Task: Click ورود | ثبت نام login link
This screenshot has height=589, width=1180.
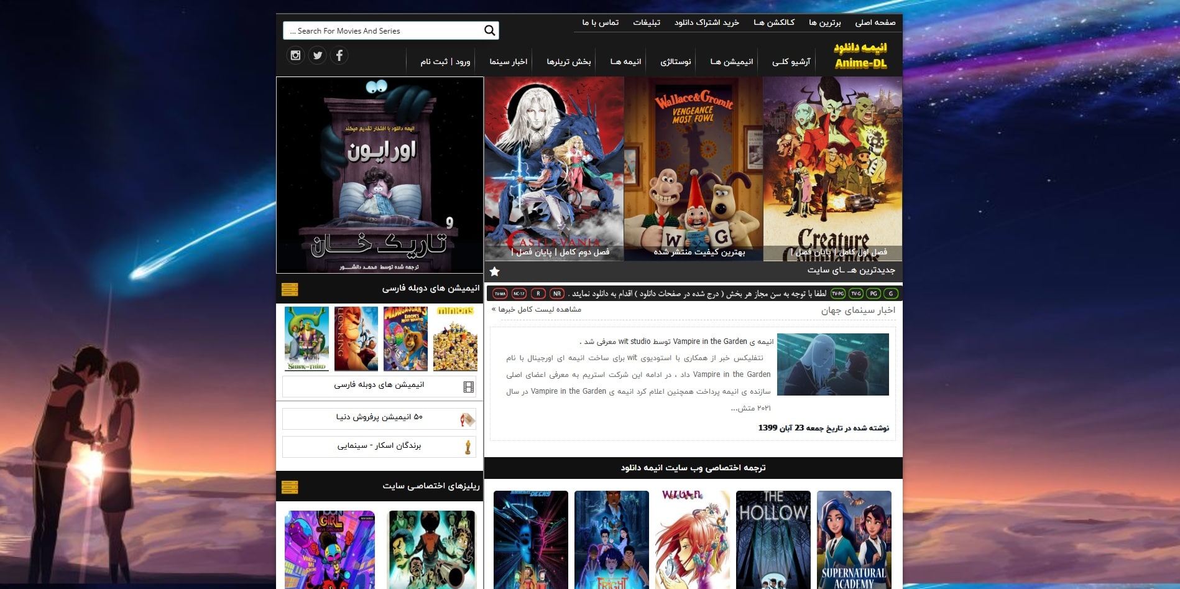Action: [x=445, y=62]
